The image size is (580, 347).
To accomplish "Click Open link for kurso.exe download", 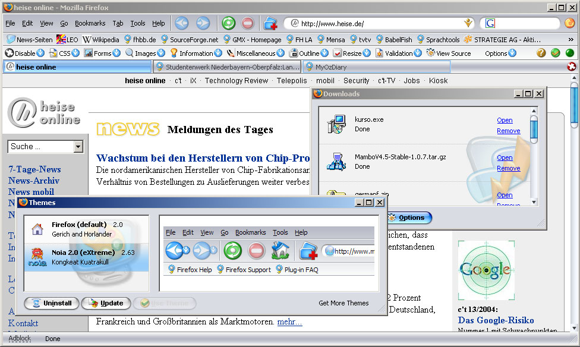I will tap(505, 120).
